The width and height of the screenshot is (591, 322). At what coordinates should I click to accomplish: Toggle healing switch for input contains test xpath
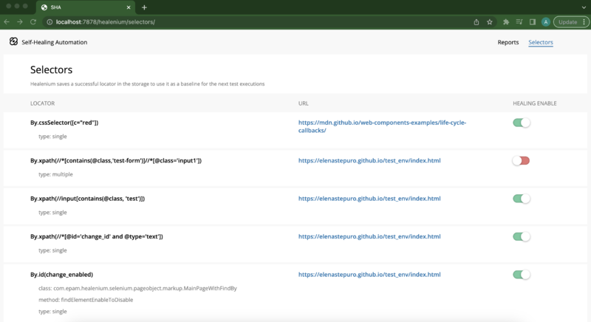pyautogui.click(x=522, y=199)
